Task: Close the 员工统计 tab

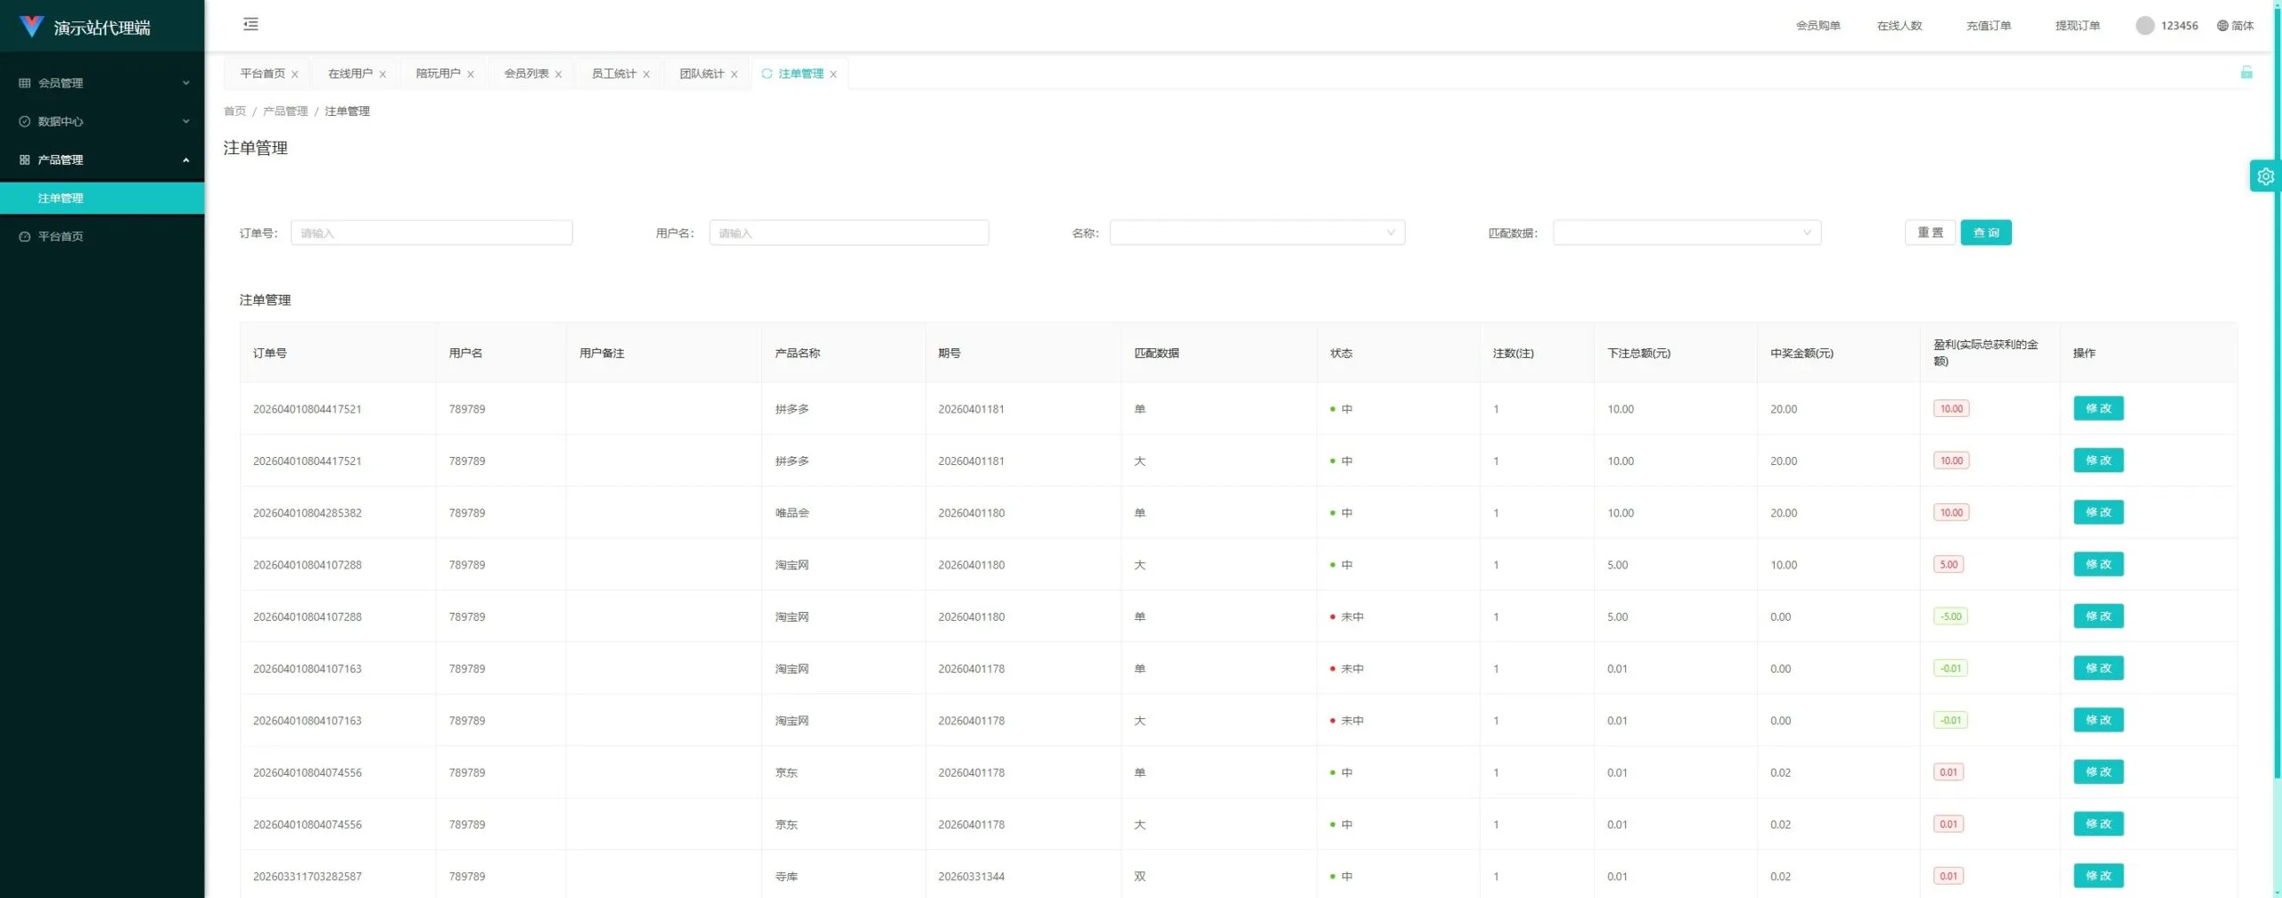Action: click(646, 75)
